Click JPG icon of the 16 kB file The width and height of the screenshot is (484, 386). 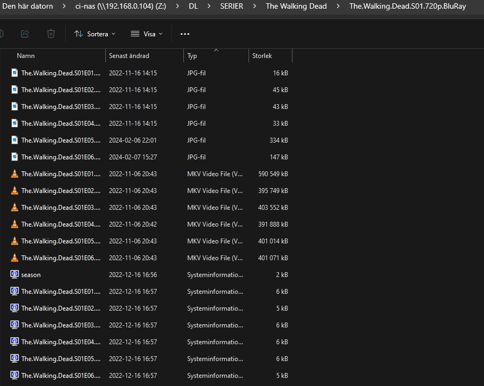[15, 73]
